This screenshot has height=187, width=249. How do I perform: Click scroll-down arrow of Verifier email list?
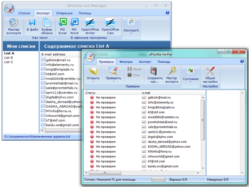[203, 168]
